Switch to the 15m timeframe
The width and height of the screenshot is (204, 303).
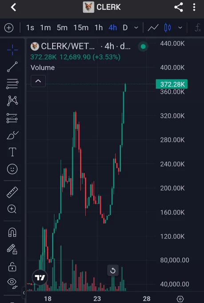coord(81,28)
